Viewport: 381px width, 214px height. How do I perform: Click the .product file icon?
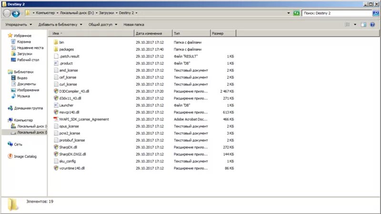(56, 63)
